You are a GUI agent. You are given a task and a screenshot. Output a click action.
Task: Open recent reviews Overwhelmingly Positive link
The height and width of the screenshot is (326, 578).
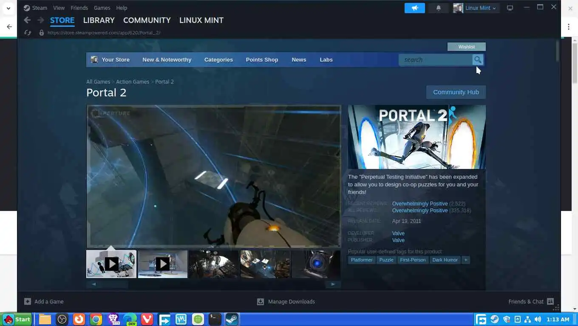tap(420, 204)
